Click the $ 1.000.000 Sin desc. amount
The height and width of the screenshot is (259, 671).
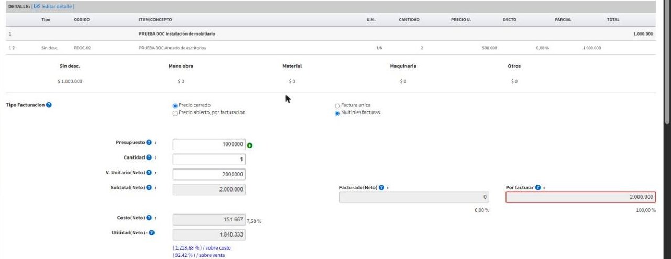[x=70, y=82]
